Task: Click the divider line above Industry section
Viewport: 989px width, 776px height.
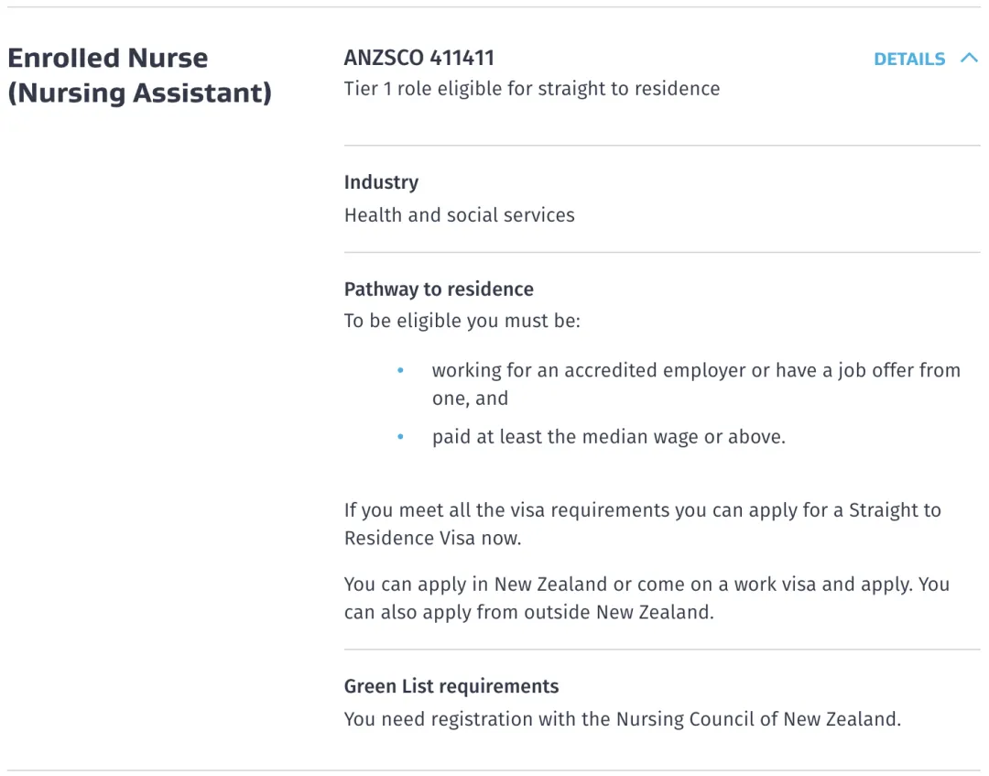Action: 662,146
